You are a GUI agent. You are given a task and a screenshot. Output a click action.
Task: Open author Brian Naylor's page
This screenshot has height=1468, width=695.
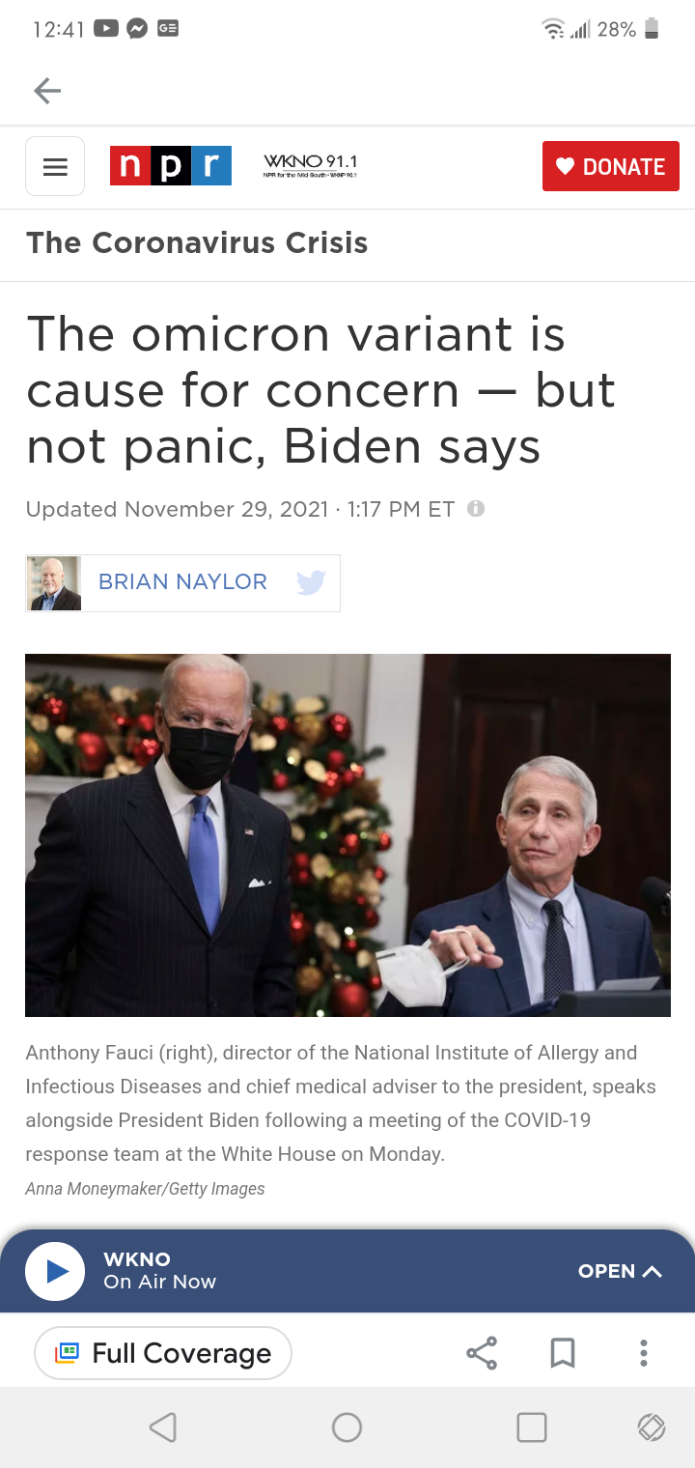(182, 582)
